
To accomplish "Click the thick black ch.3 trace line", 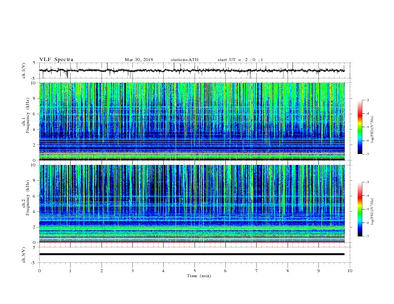I will 192,254.
